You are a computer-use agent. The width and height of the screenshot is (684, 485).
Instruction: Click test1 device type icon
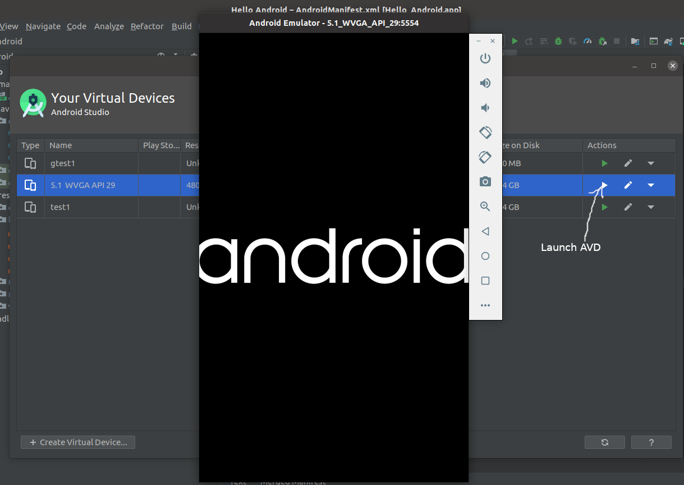pyautogui.click(x=30, y=207)
